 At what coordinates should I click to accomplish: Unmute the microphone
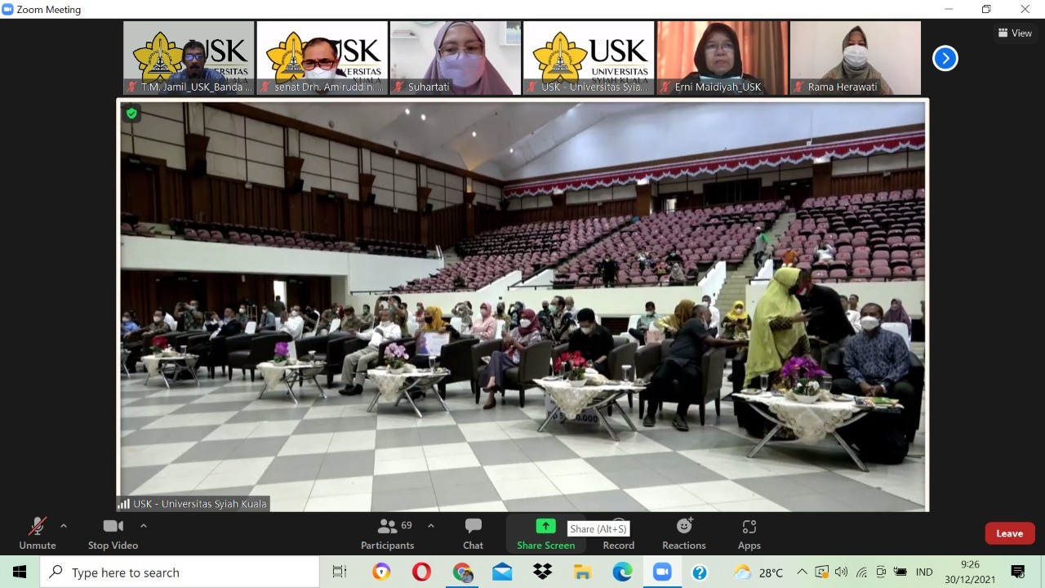[x=38, y=533]
